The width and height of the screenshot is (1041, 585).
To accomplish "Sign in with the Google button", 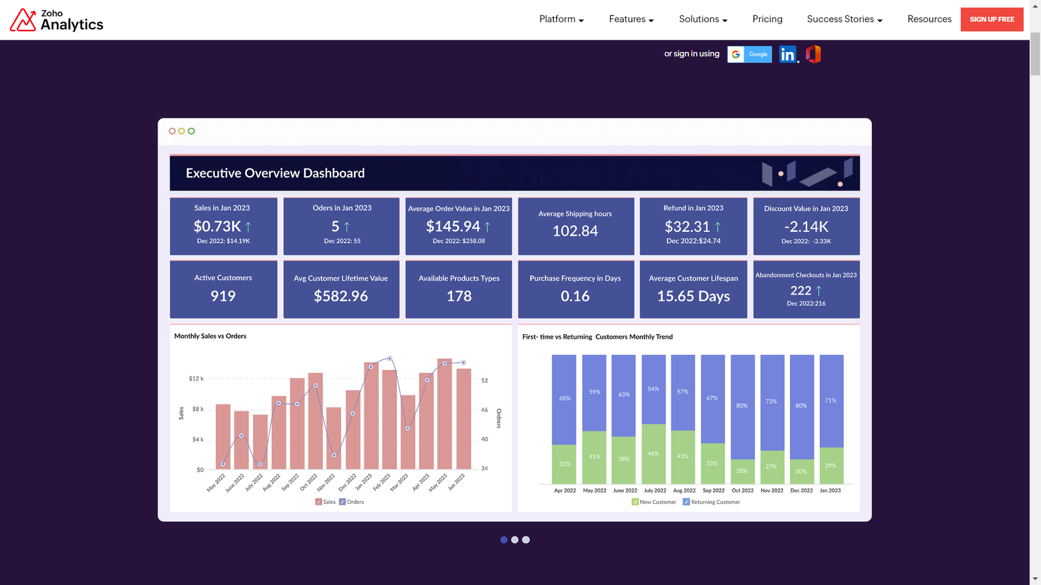I will (750, 55).
